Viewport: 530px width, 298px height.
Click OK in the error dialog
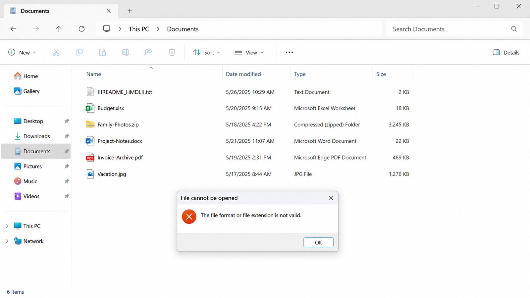(x=318, y=242)
